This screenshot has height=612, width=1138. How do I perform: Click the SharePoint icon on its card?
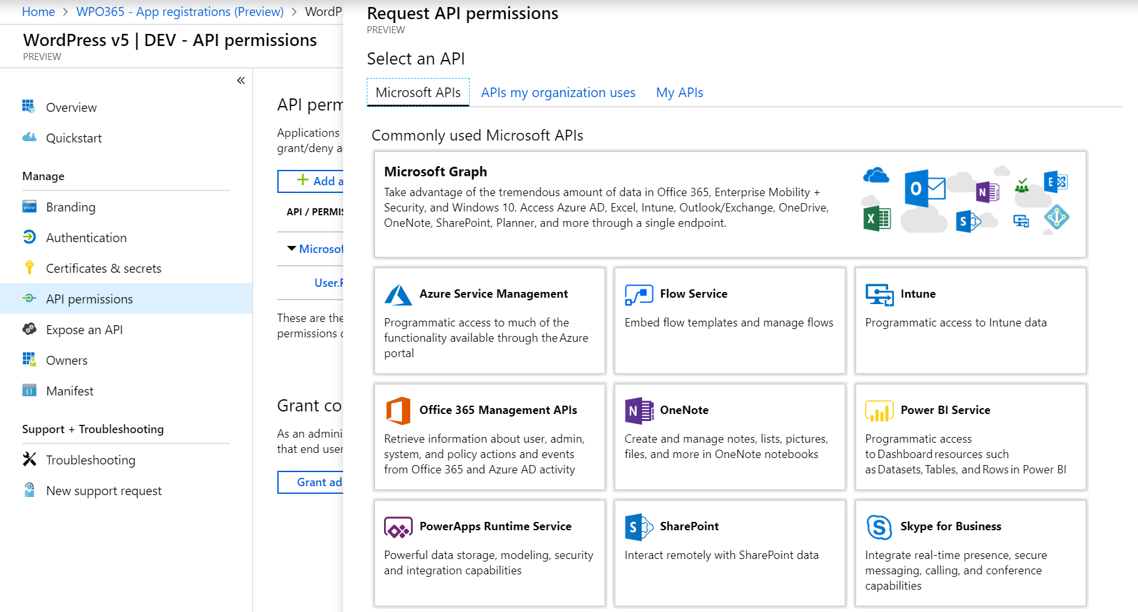[639, 527]
